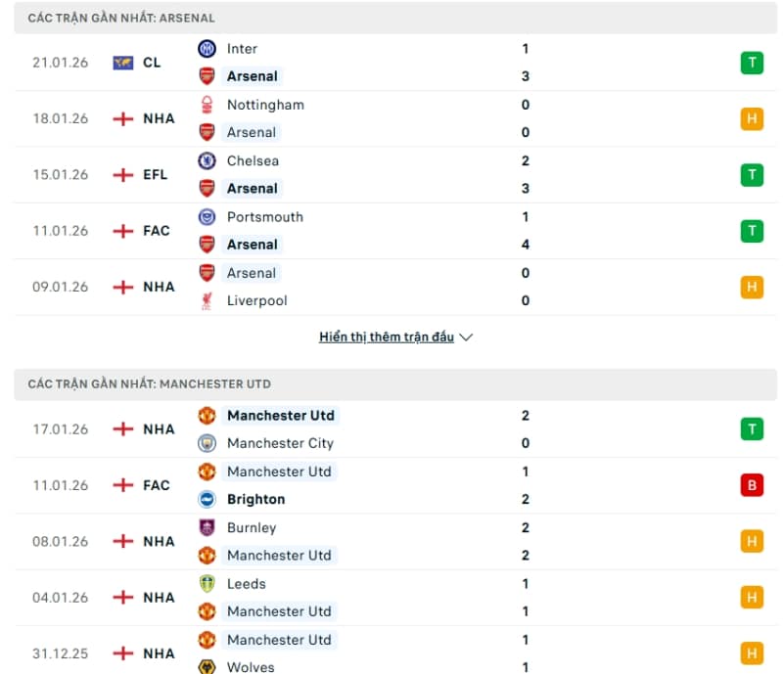The image size is (783, 674).
Task: Select the Arsenal cannon logo
Action: (207, 76)
